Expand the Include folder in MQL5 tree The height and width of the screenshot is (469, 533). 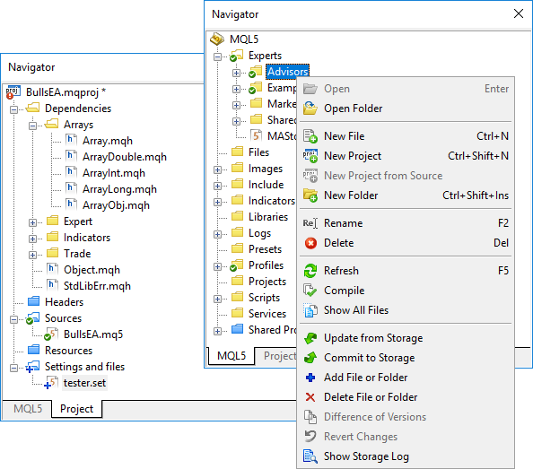click(x=217, y=186)
